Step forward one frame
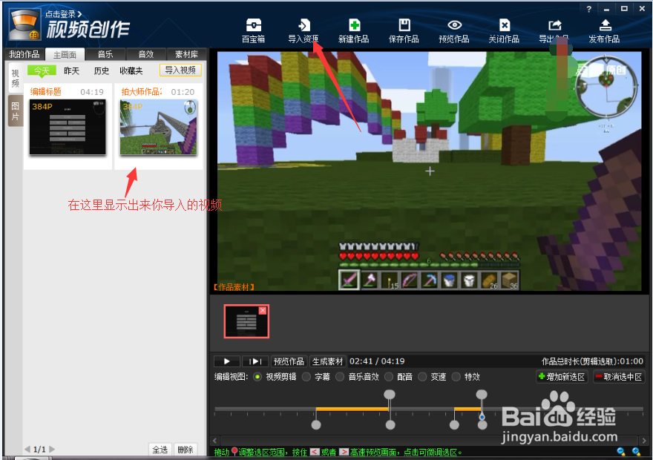 255,361
